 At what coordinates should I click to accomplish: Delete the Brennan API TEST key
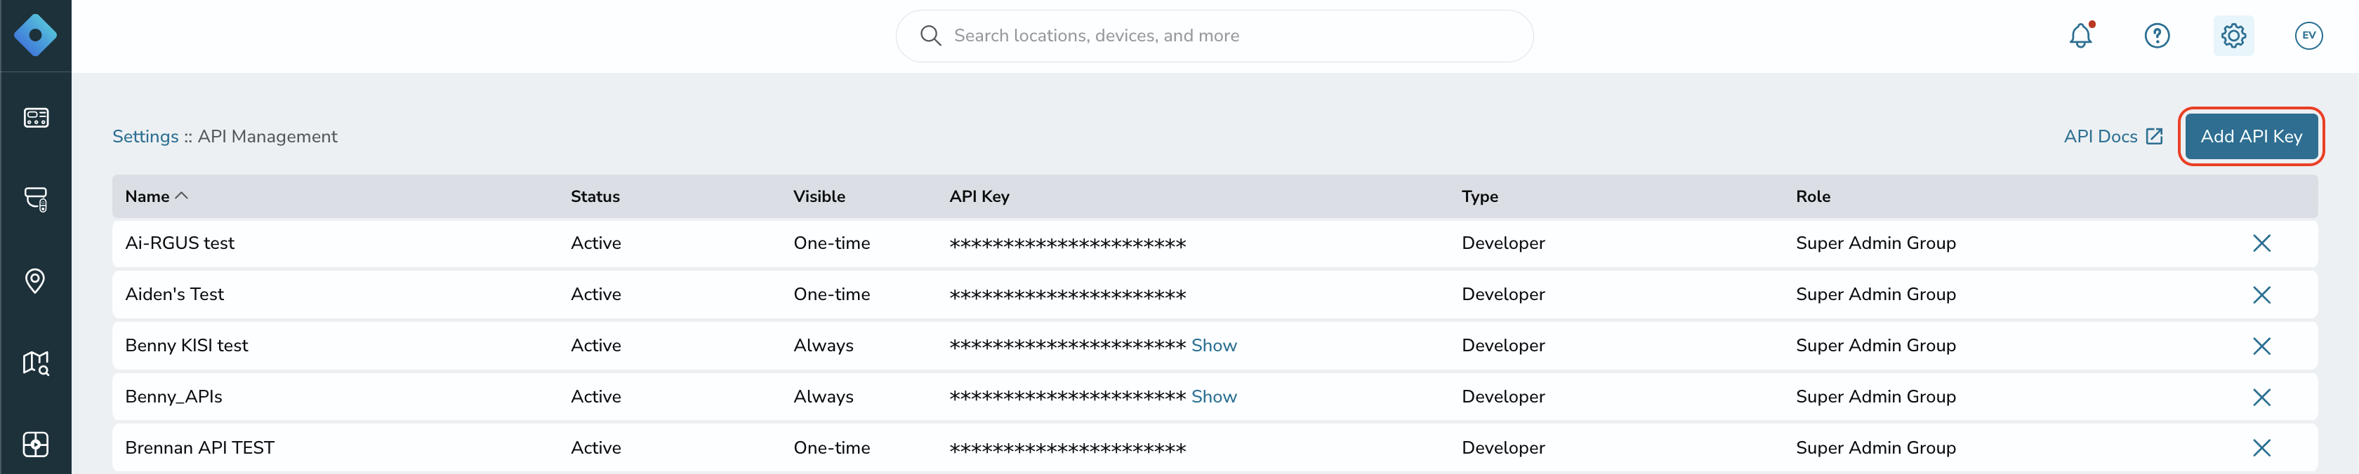pyautogui.click(x=2261, y=448)
